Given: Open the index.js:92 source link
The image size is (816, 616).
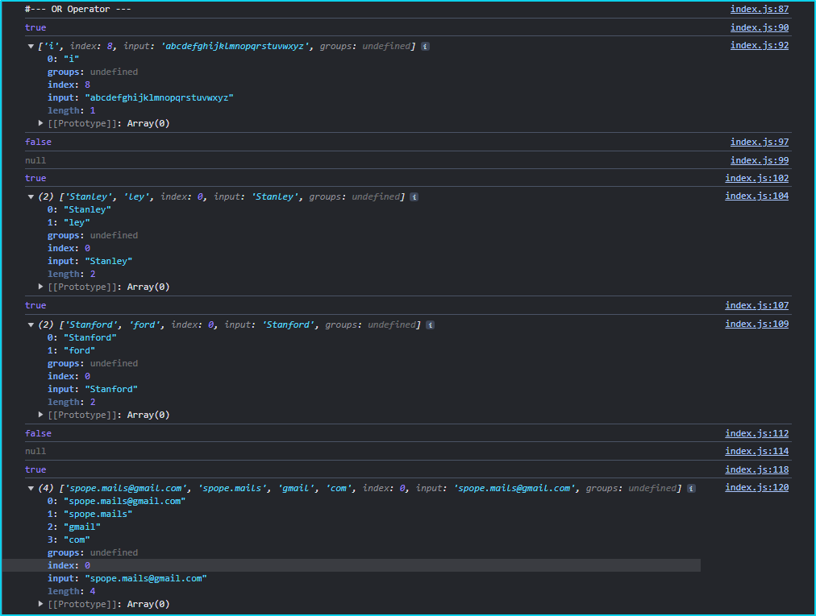Looking at the screenshot, I should (759, 45).
